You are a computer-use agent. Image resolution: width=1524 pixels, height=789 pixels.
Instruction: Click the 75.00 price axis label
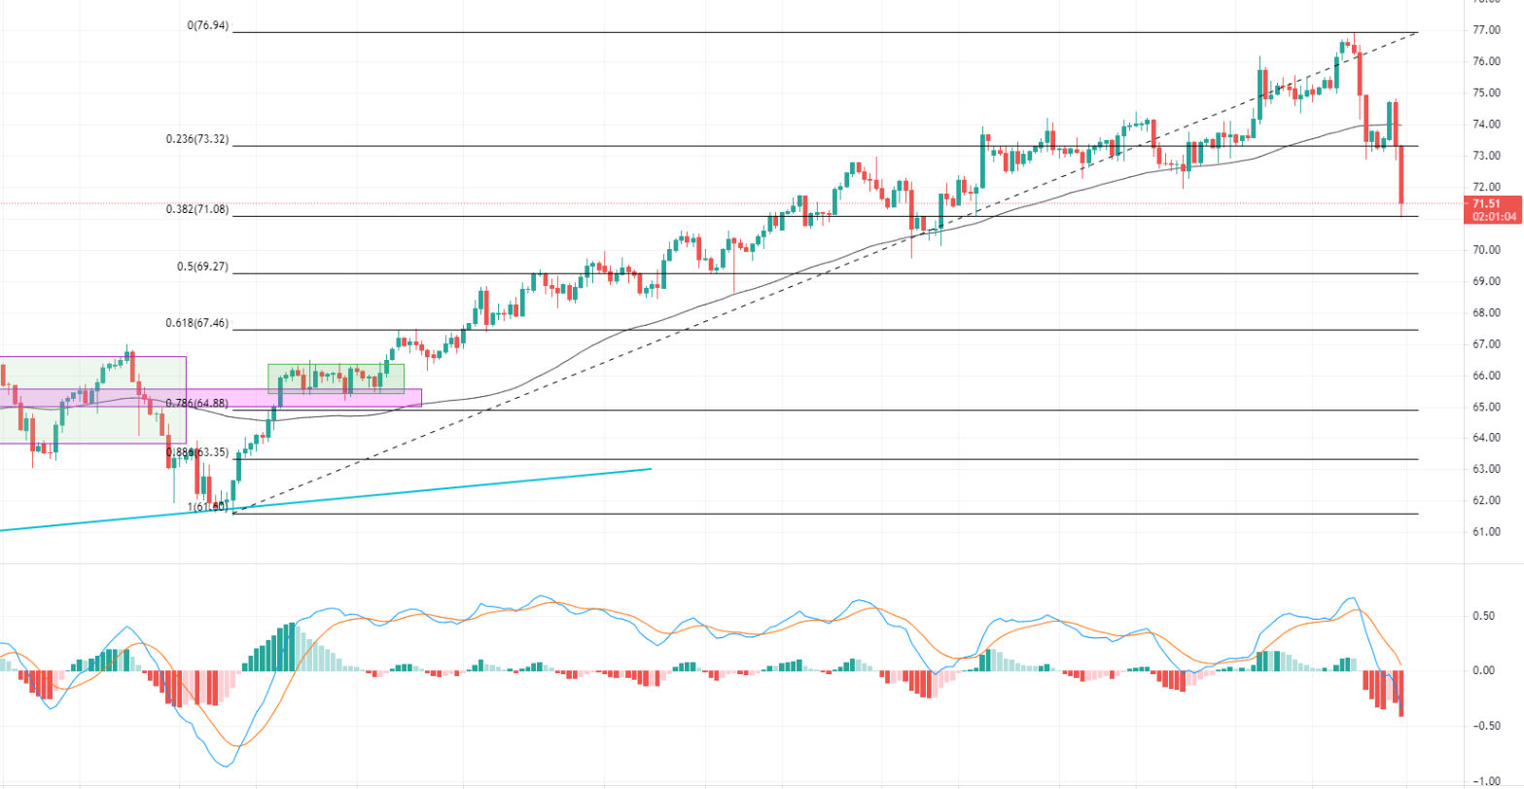(1485, 93)
